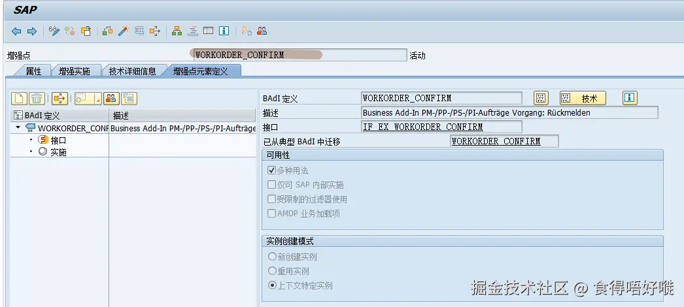Click the 描述 description field
The width and height of the screenshot is (684, 307).
tap(509, 113)
